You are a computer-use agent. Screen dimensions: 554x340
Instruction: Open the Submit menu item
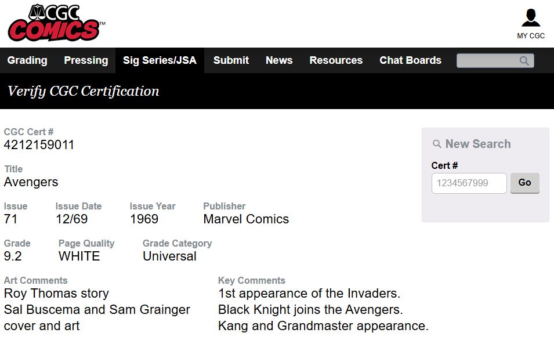coord(231,60)
